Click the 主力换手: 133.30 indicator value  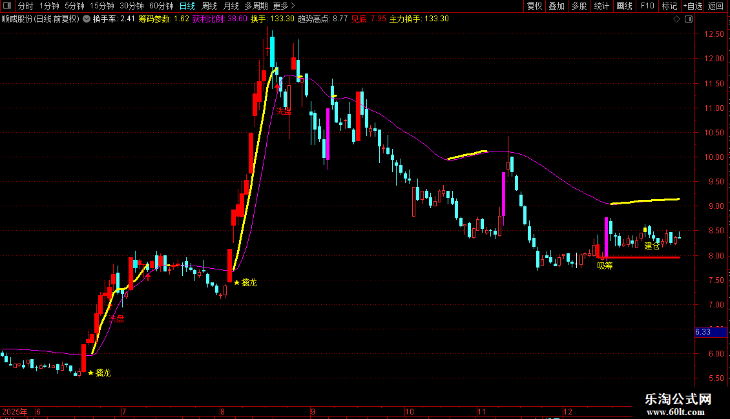pos(419,19)
